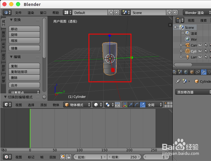Click the 旋转 button

[x=24, y=35]
